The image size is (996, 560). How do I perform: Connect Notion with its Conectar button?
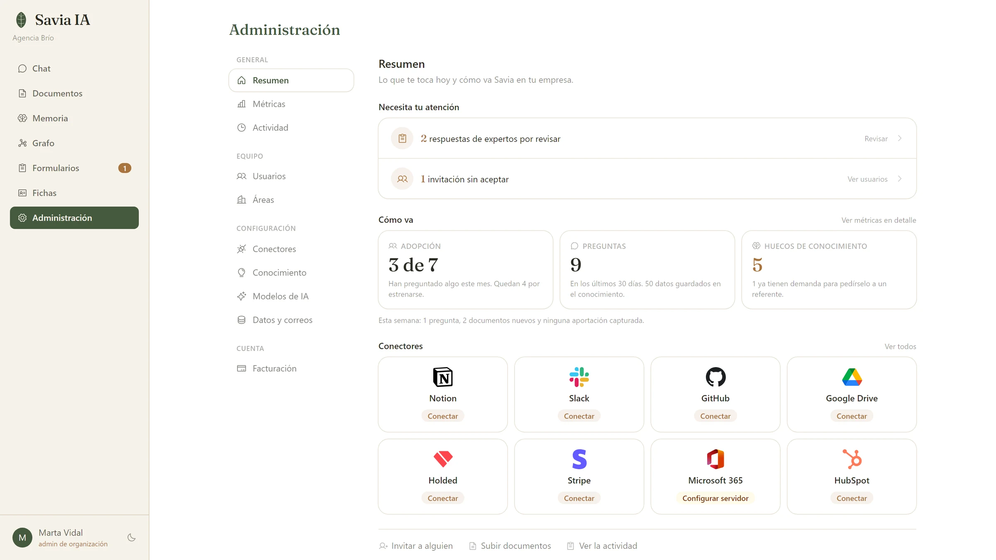[443, 416]
